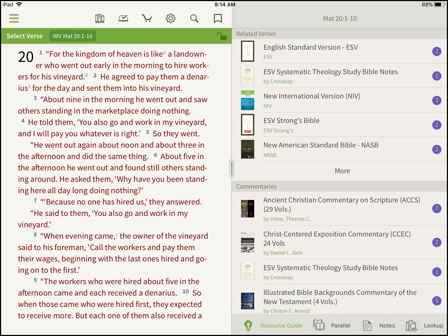Tap the 9:14 AM status bar clock
This screenshot has height=336, width=448.
click(225, 5)
